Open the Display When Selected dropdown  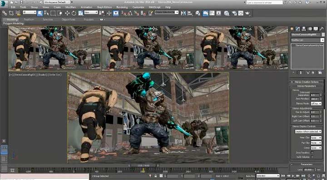(308, 131)
